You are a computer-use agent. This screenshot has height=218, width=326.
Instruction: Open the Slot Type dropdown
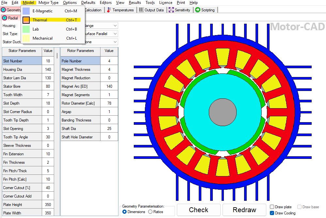pyautogui.click(x=115, y=33)
